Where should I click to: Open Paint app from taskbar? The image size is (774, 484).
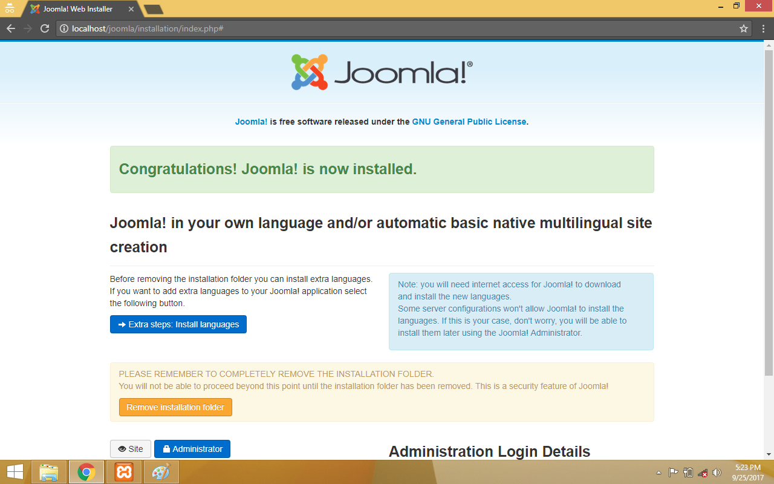161,472
